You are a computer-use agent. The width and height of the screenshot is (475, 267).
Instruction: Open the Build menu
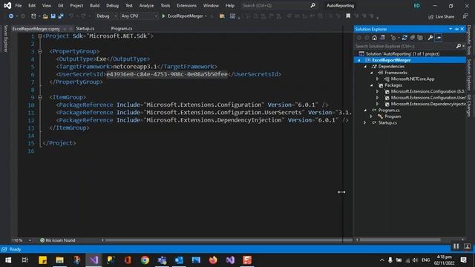point(94,5)
